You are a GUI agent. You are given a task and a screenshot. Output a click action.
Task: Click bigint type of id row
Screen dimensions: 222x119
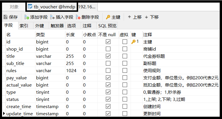[x=42, y=42]
